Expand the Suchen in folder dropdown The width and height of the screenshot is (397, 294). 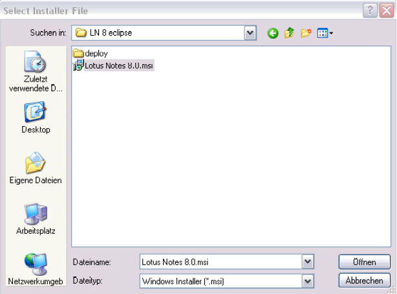pyautogui.click(x=250, y=33)
